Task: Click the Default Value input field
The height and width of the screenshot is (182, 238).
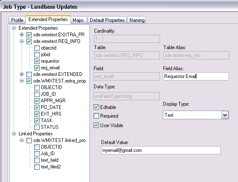Action: point(161,150)
